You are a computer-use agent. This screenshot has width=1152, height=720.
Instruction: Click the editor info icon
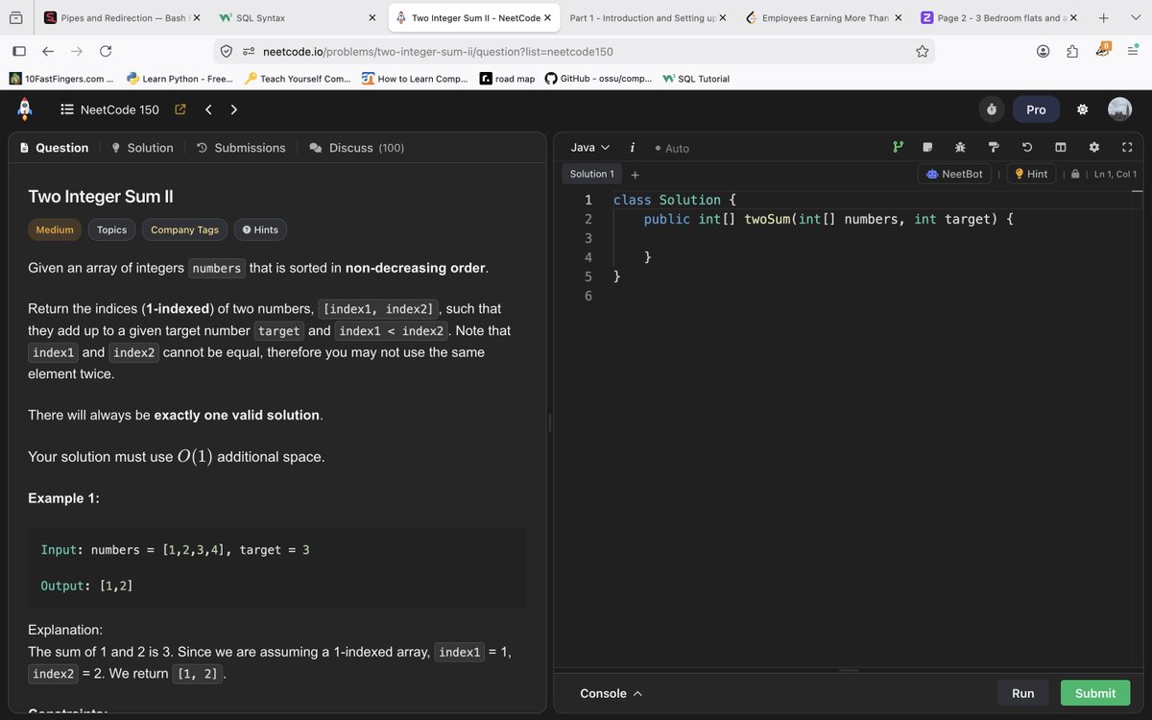[632, 147]
